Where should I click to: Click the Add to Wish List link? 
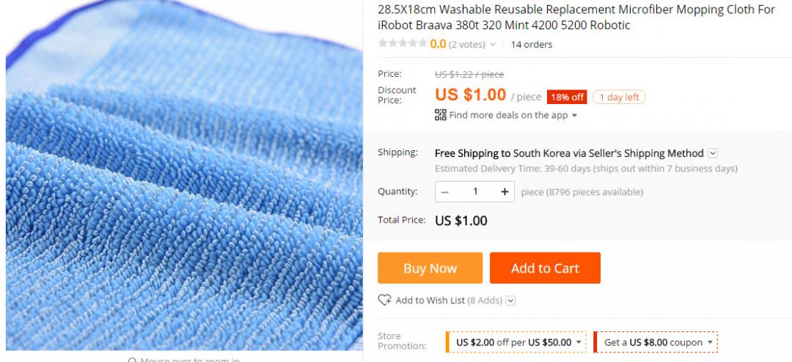430,300
